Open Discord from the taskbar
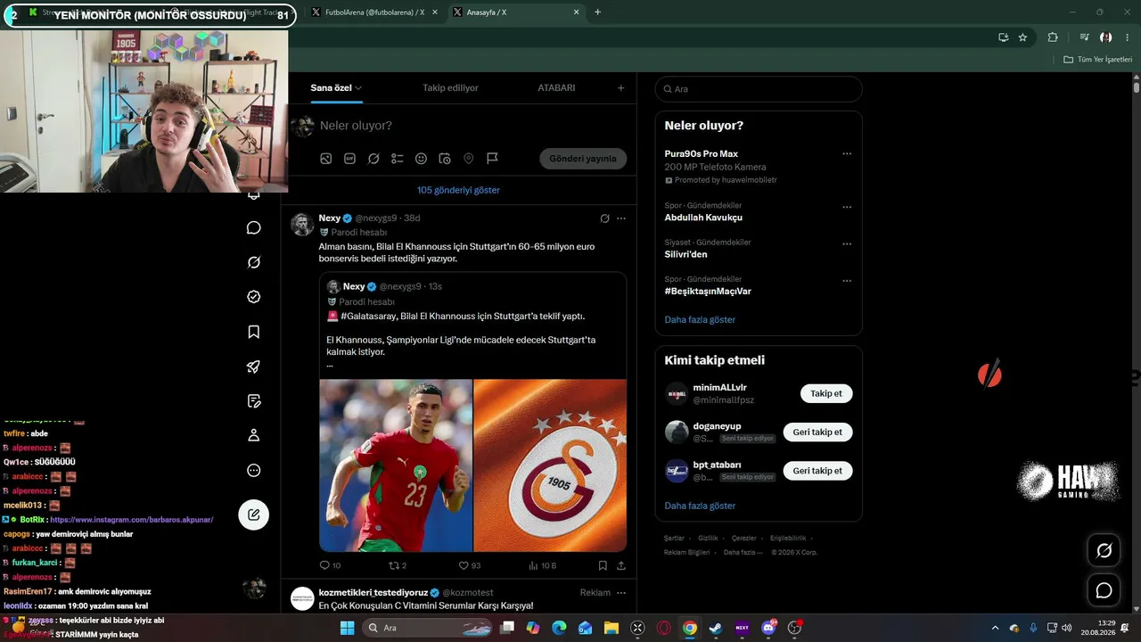Screen dimensions: 1141x642 point(768,628)
